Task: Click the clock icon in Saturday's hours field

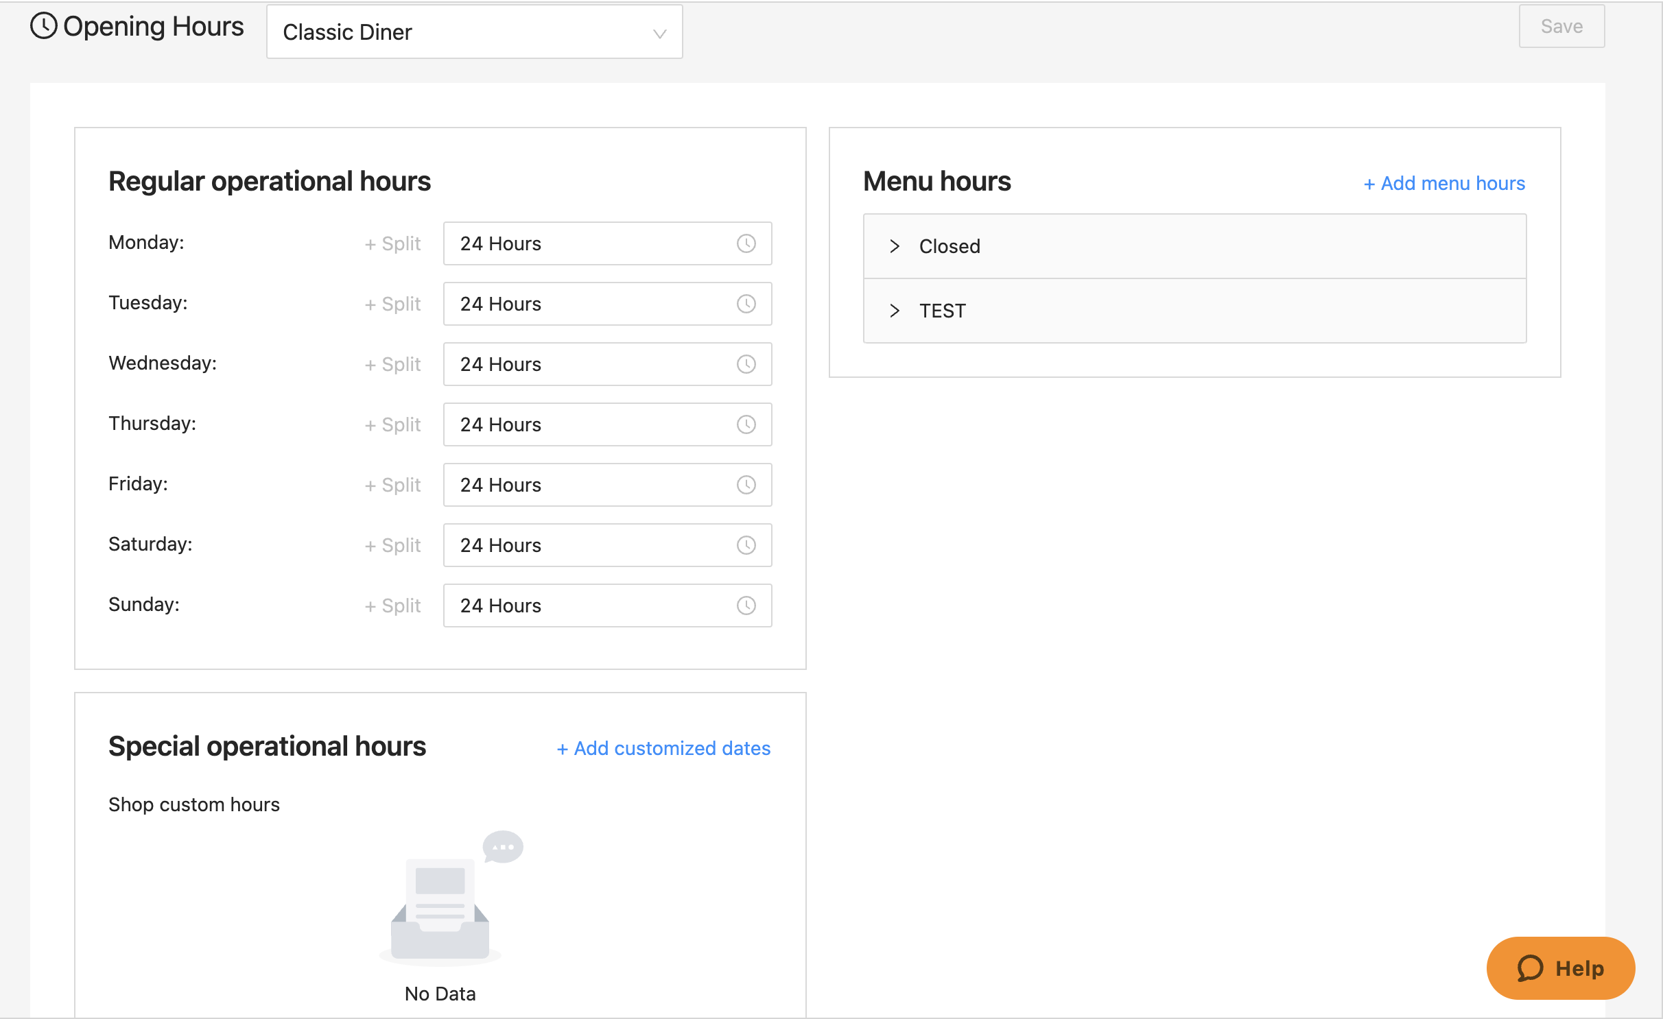Action: pyautogui.click(x=746, y=545)
